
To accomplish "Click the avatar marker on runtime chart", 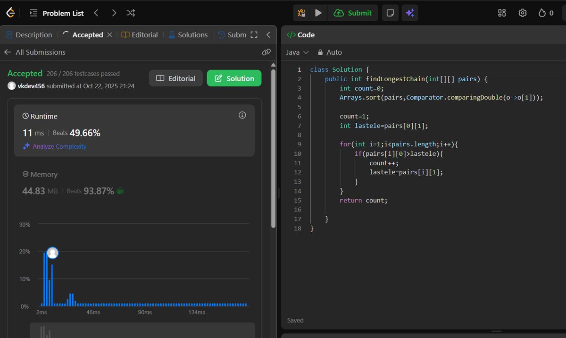I will [53, 253].
